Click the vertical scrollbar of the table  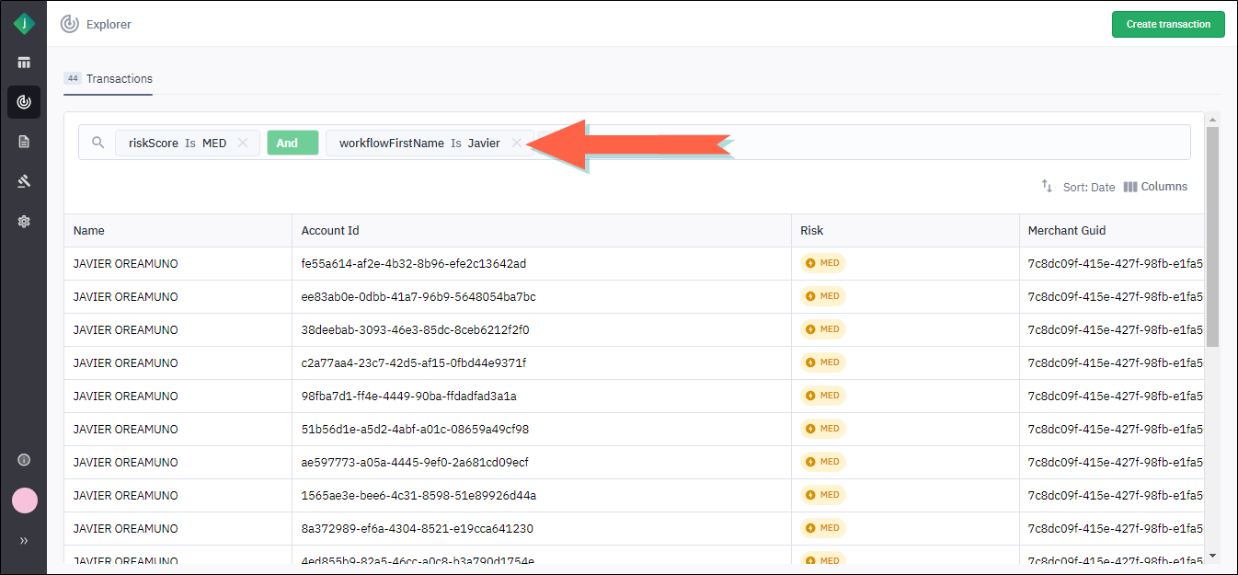pyautogui.click(x=1211, y=239)
